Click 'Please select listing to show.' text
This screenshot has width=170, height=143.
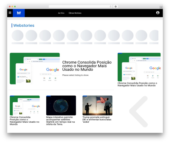click(75, 75)
